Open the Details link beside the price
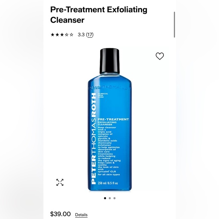Viewport: 219px width, 219px height. tap(81, 215)
